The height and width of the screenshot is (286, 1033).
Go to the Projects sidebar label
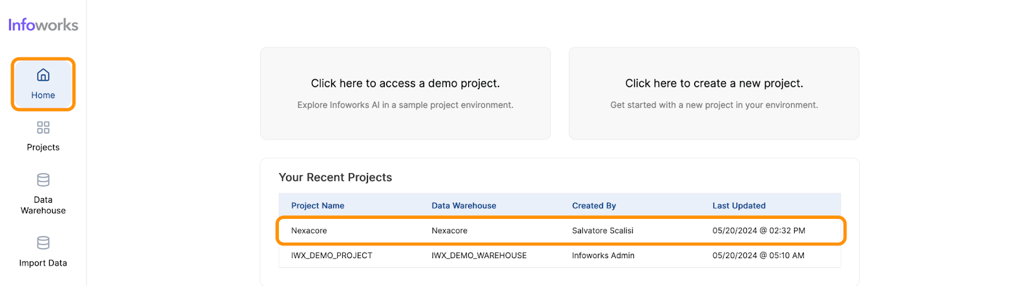pyautogui.click(x=43, y=147)
